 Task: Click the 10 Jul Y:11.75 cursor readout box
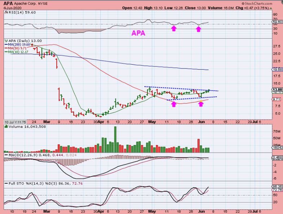pos(15,122)
